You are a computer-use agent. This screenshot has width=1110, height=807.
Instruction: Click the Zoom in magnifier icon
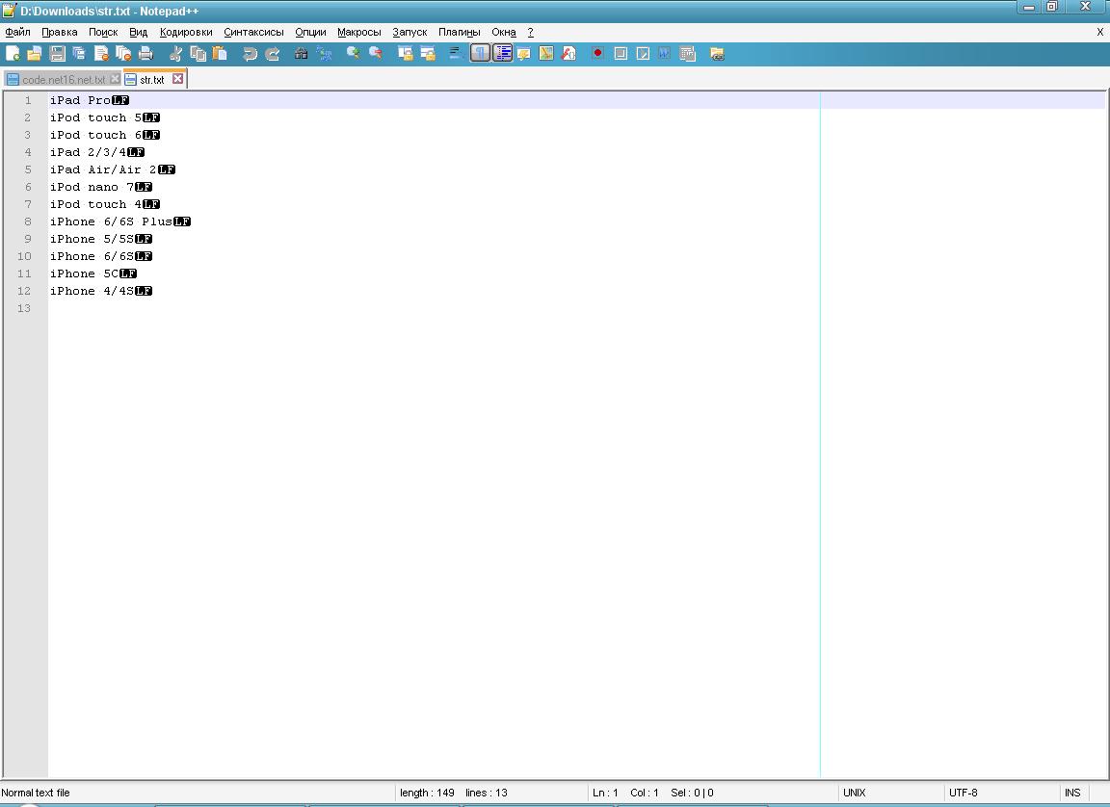353,54
